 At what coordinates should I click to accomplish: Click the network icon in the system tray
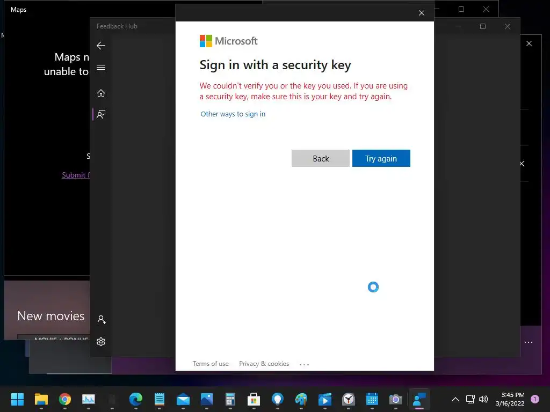(470, 399)
